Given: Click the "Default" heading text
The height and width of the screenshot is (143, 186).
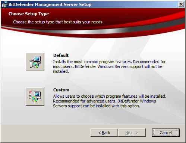Looking at the screenshot, I should point(61,55).
